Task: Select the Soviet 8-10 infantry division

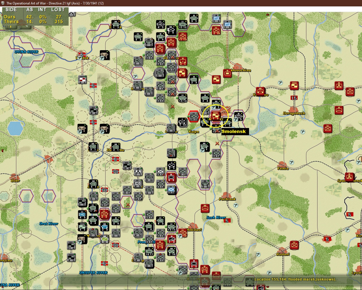Action: [x=216, y=30]
